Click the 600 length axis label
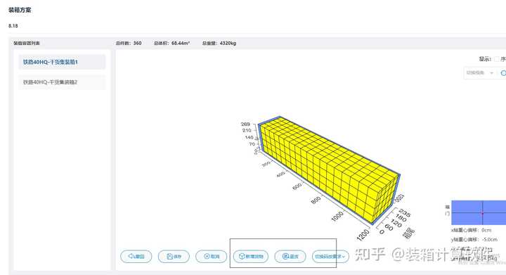The height and width of the screenshot is (275, 506). [297, 186]
